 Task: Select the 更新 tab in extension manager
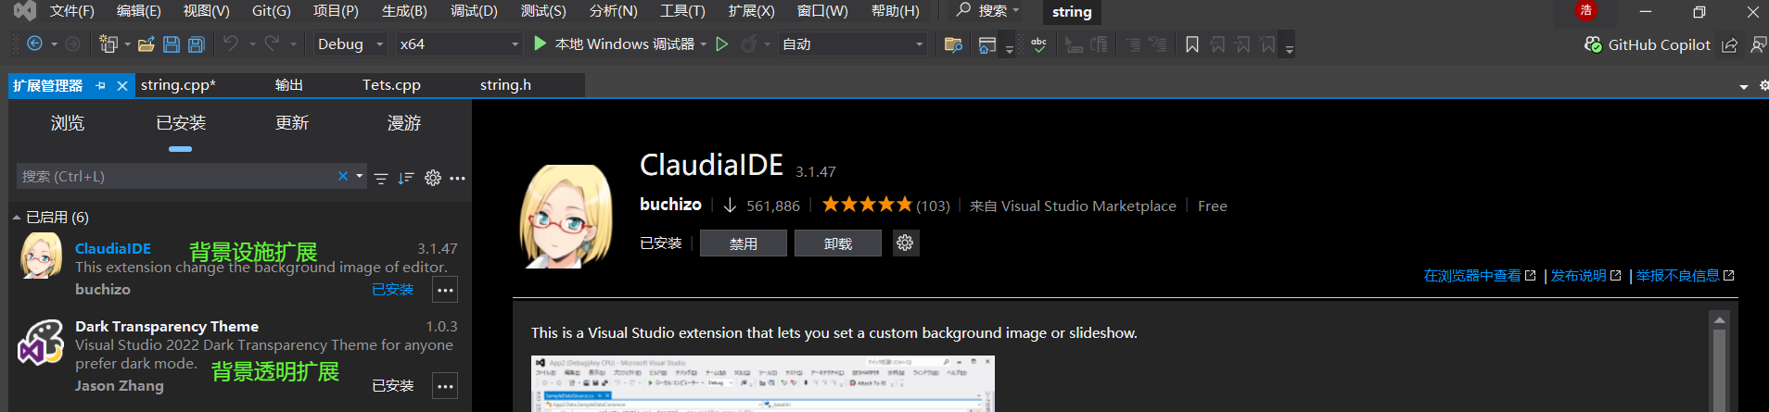292,123
